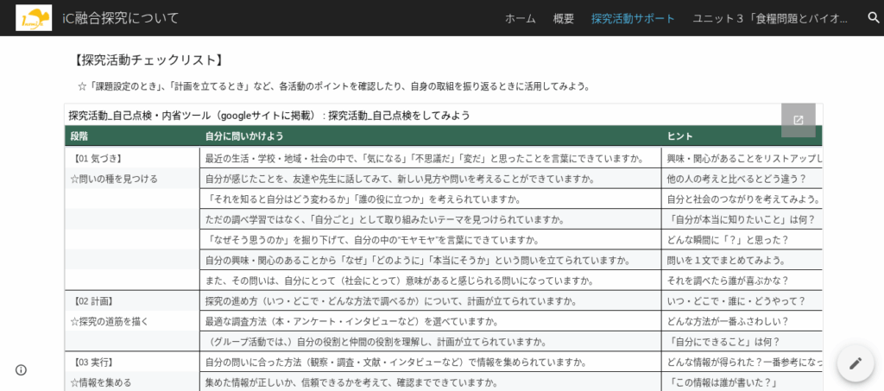Open the embedded checklist in a new window

(798, 120)
